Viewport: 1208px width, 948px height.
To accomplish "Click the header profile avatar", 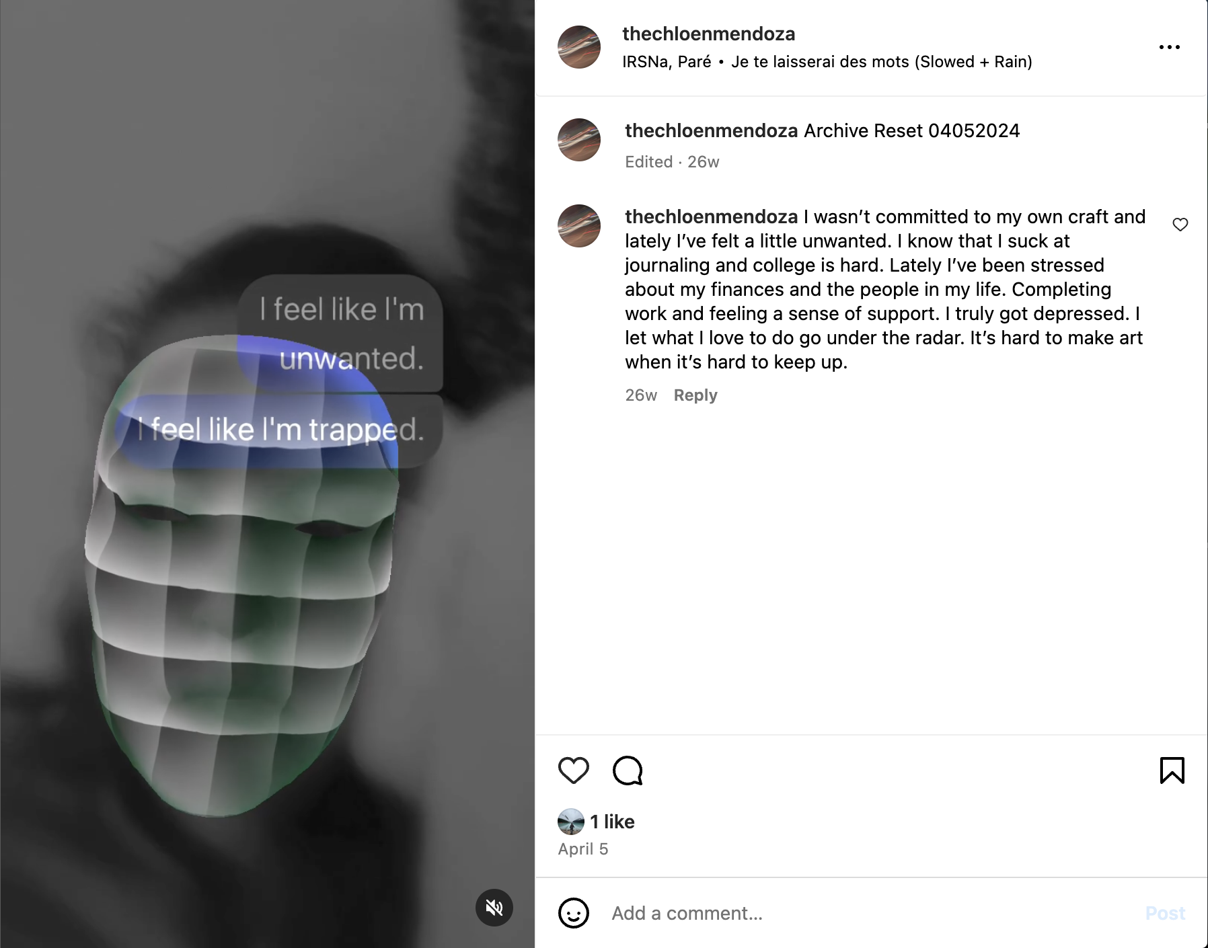I will (x=579, y=47).
